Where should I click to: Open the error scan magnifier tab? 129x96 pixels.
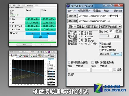[34, 57]
